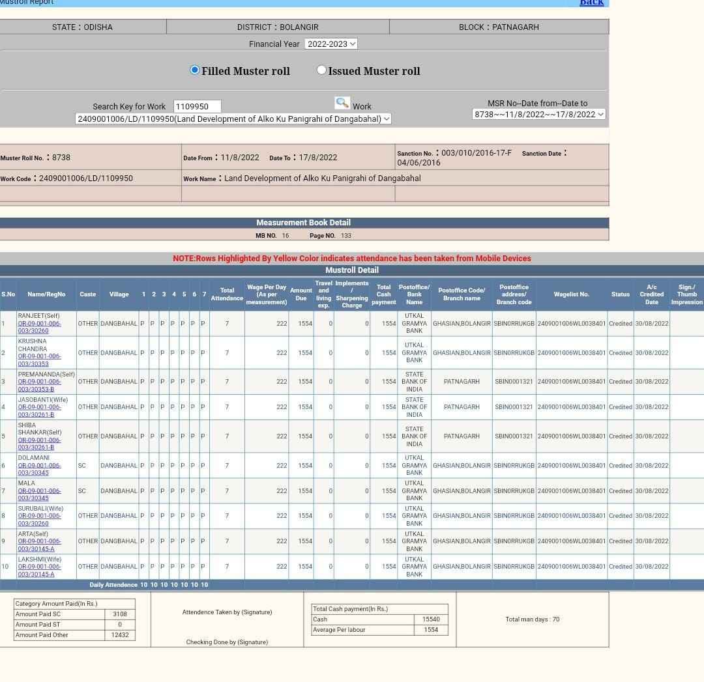Expand the Work name dropdown list

233,119
